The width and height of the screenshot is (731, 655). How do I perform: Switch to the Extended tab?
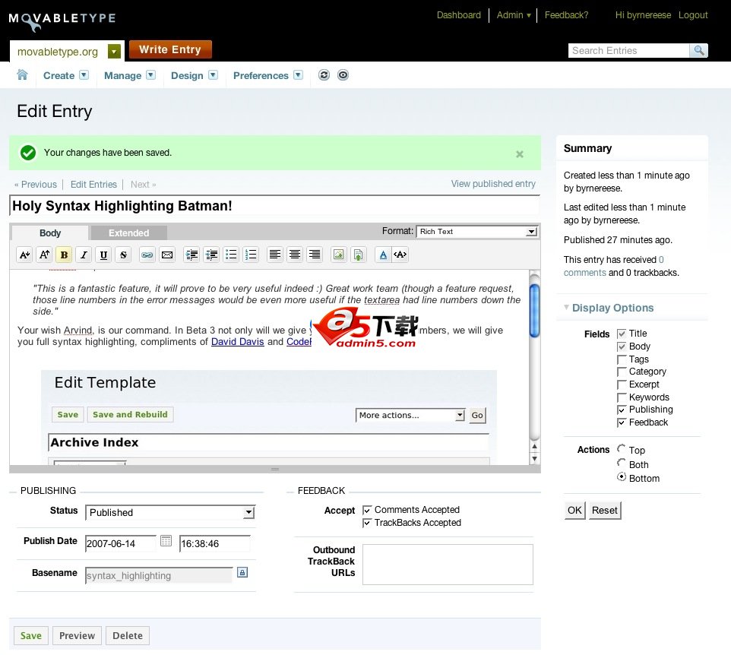click(x=128, y=233)
